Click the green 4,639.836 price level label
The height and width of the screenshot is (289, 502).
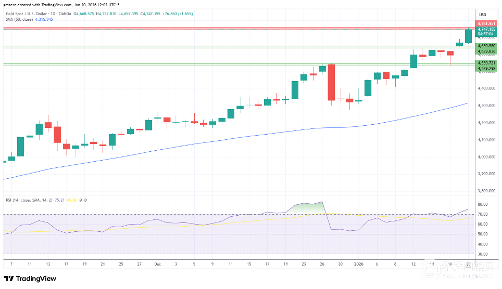(486, 51)
